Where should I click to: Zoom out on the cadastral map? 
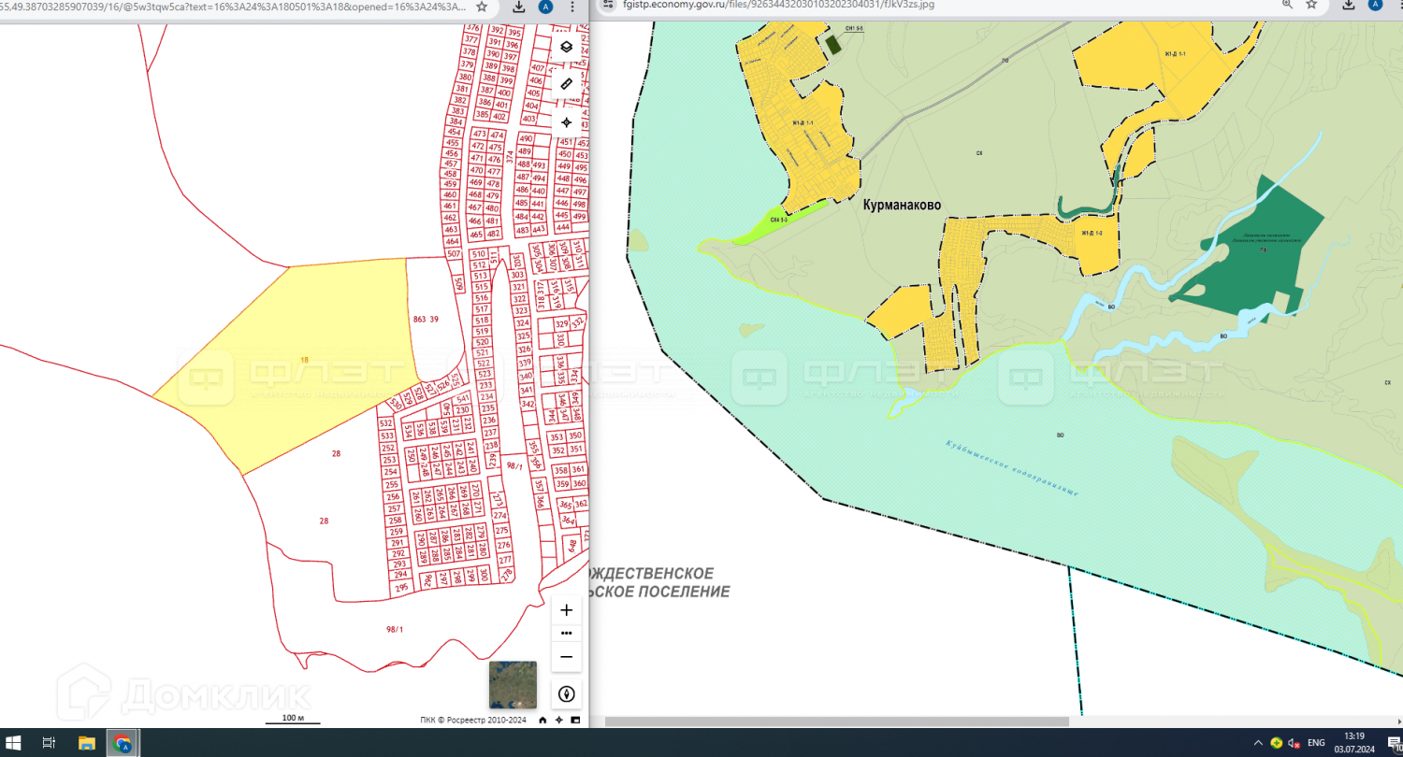(566, 656)
